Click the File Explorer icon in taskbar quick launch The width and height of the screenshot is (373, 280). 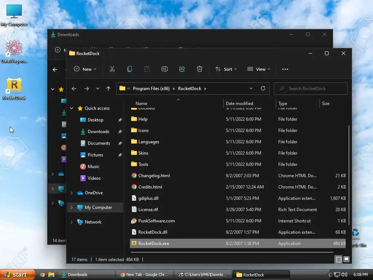pyautogui.click(x=51, y=275)
